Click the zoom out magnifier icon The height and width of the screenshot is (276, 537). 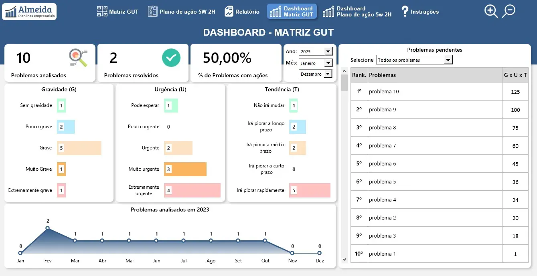(509, 11)
